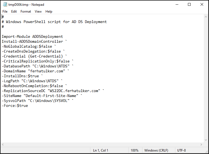Click the horizontal scrollbar right arrow
Screen dimensions: 209x154
tap(201, 144)
